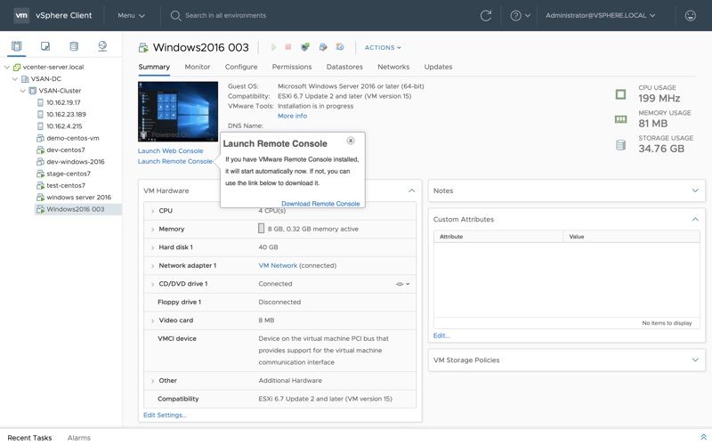Click the vm logo in header

(21, 15)
